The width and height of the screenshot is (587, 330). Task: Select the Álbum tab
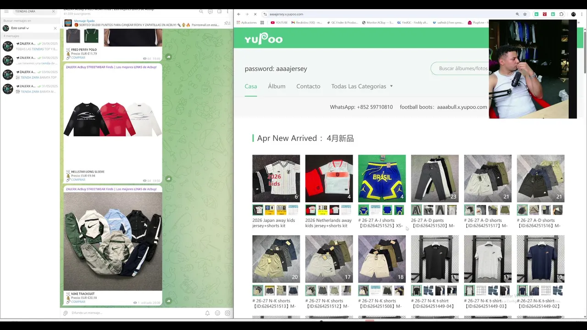(277, 86)
